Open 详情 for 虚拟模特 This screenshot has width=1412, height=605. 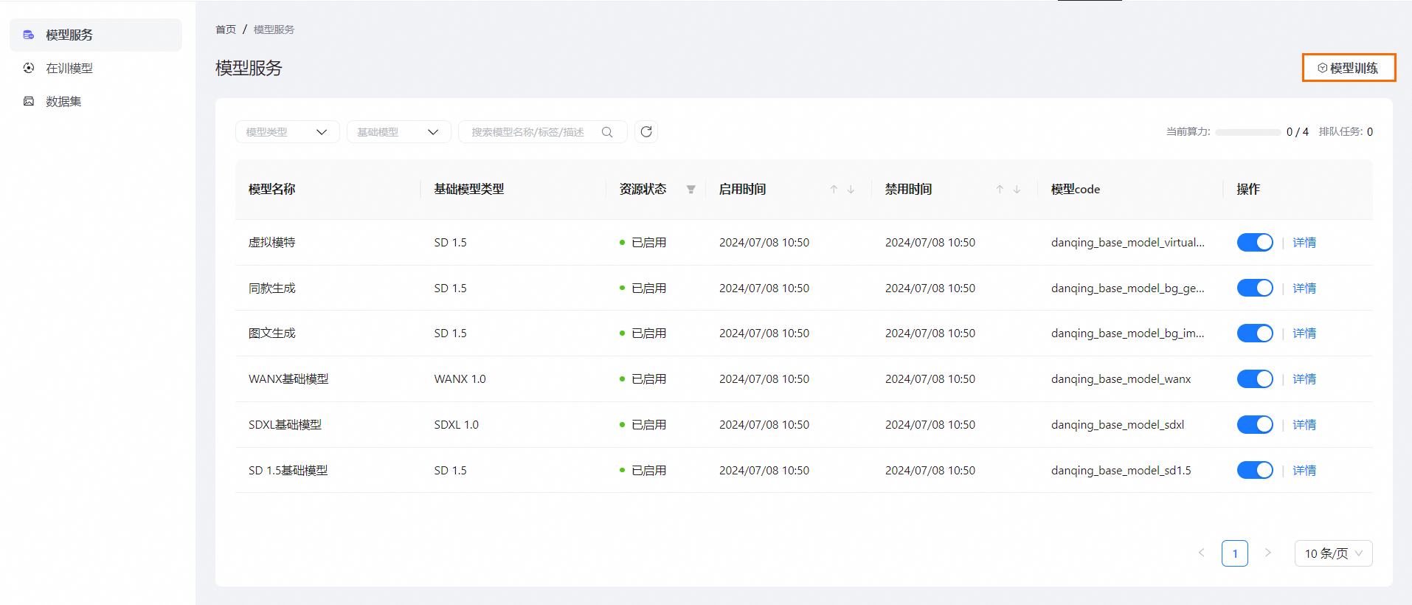[1304, 242]
